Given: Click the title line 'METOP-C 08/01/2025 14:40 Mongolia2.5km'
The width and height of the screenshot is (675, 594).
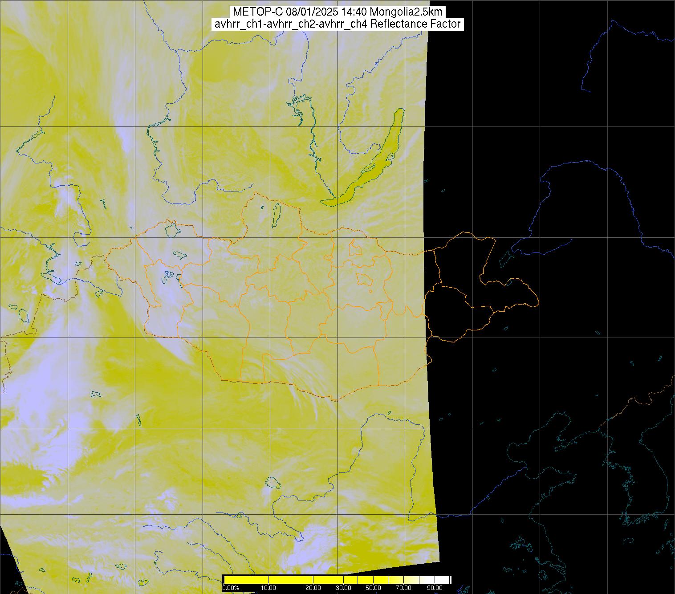Looking at the screenshot, I should click(337, 12).
